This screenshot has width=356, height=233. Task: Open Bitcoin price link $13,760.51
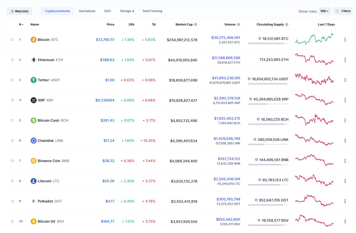(x=105, y=40)
